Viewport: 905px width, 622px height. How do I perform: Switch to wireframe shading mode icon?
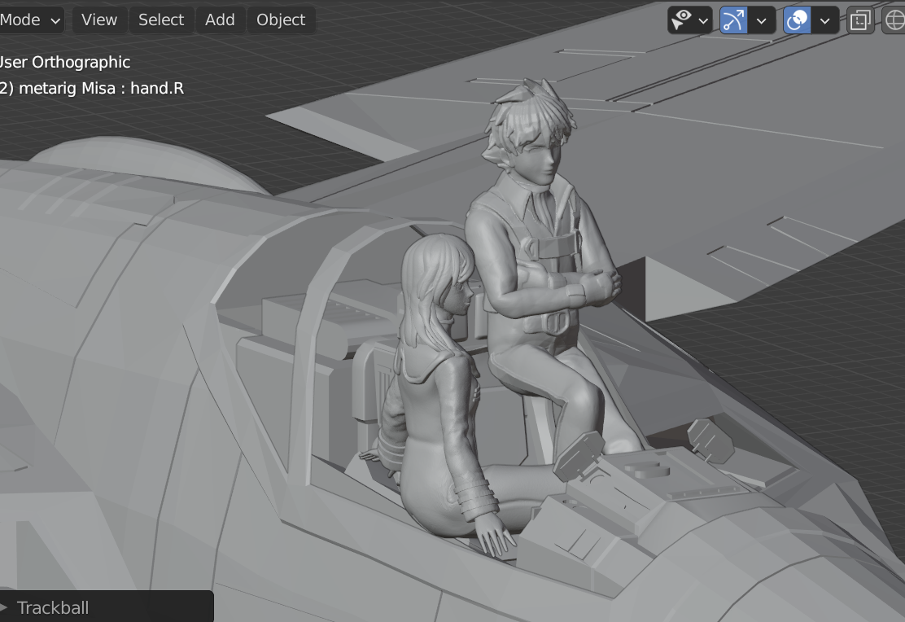[x=894, y=20]
